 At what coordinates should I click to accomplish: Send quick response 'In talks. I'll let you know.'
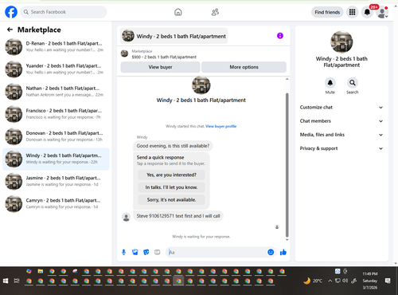(x=171, y=187)
